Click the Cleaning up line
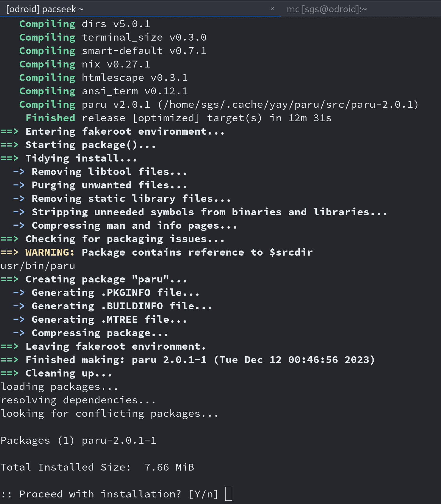Screen dimensions: 441x504 (57, 373)
